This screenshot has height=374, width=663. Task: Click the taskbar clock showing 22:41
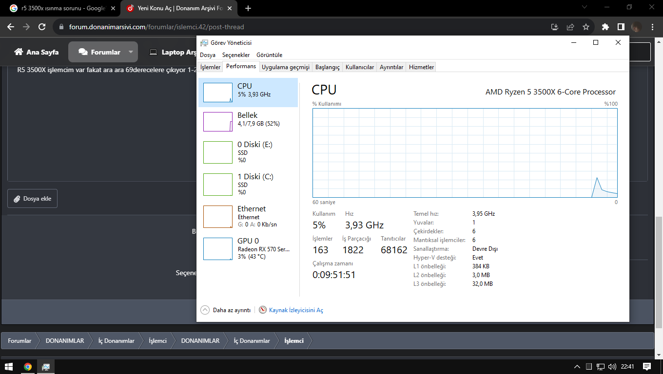click(x=628, y=367)
